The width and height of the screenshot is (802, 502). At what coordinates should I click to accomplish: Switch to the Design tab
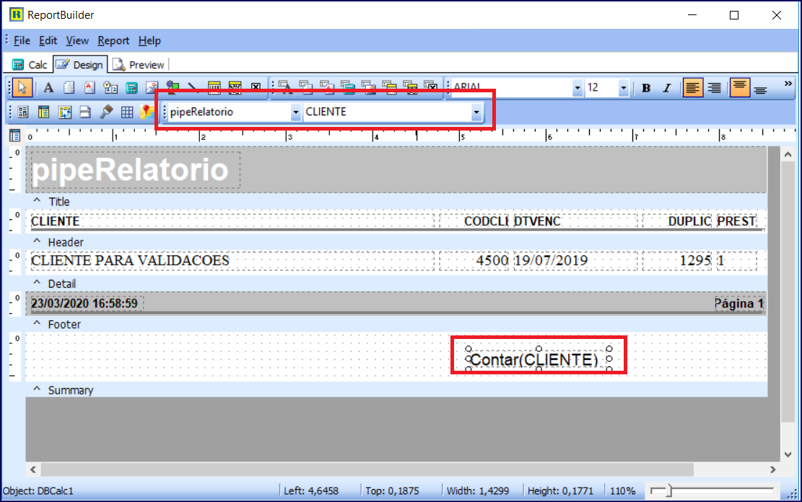point(80,64)
